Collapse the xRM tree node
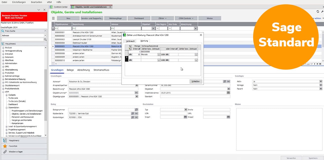The image size is (324, 160). (3, 92)
